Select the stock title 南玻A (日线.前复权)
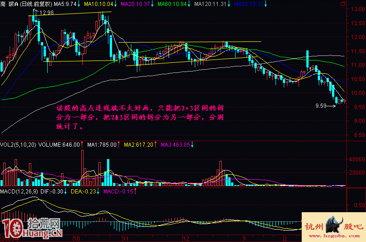Viewport: 366px width, 242px height. click(26, 4)
